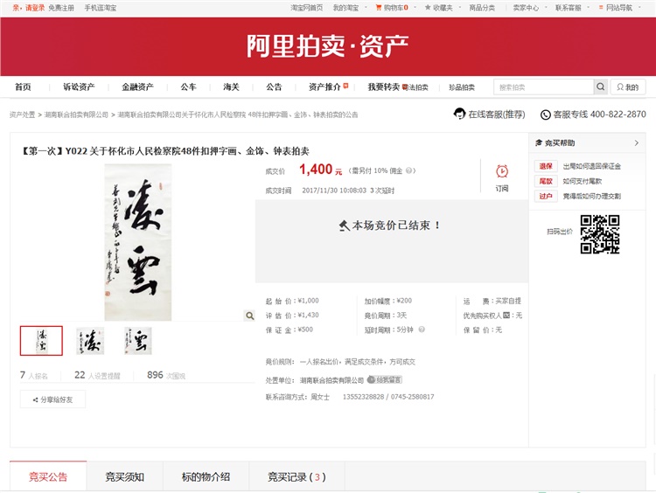Click the 搜索拍卖 search input field
The width and height of the screenshot is (656, 493).
tap(542, 87)
